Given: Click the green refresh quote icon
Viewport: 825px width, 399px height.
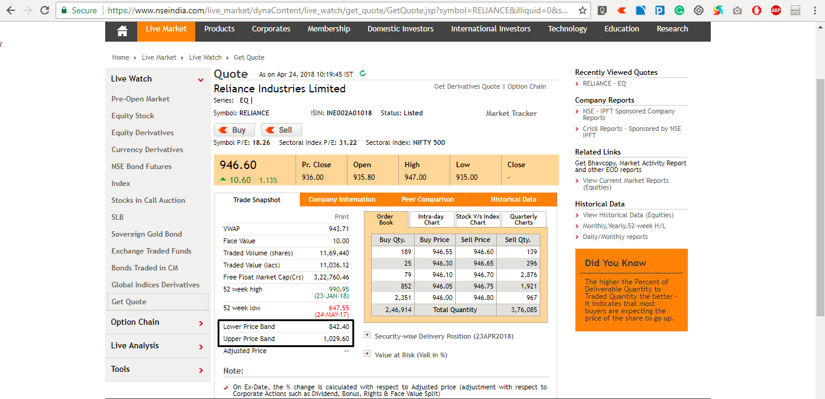Looking at the screenshot, I should 363,74.
